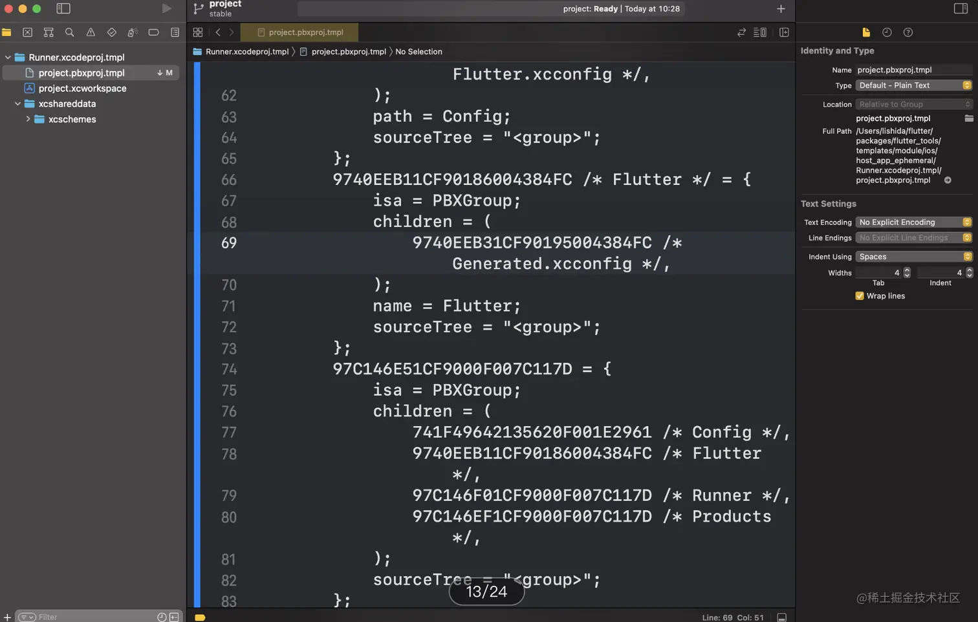Show the File inspector
This screenshot has height=622, width=978.
866,32
